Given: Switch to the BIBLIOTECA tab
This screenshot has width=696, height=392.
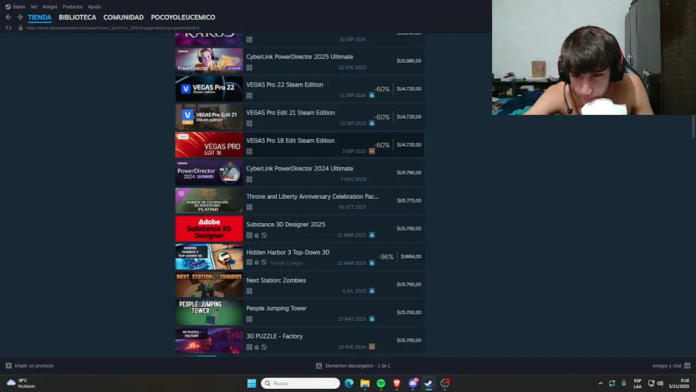Looking at the screenshot, I should point(77,17).
